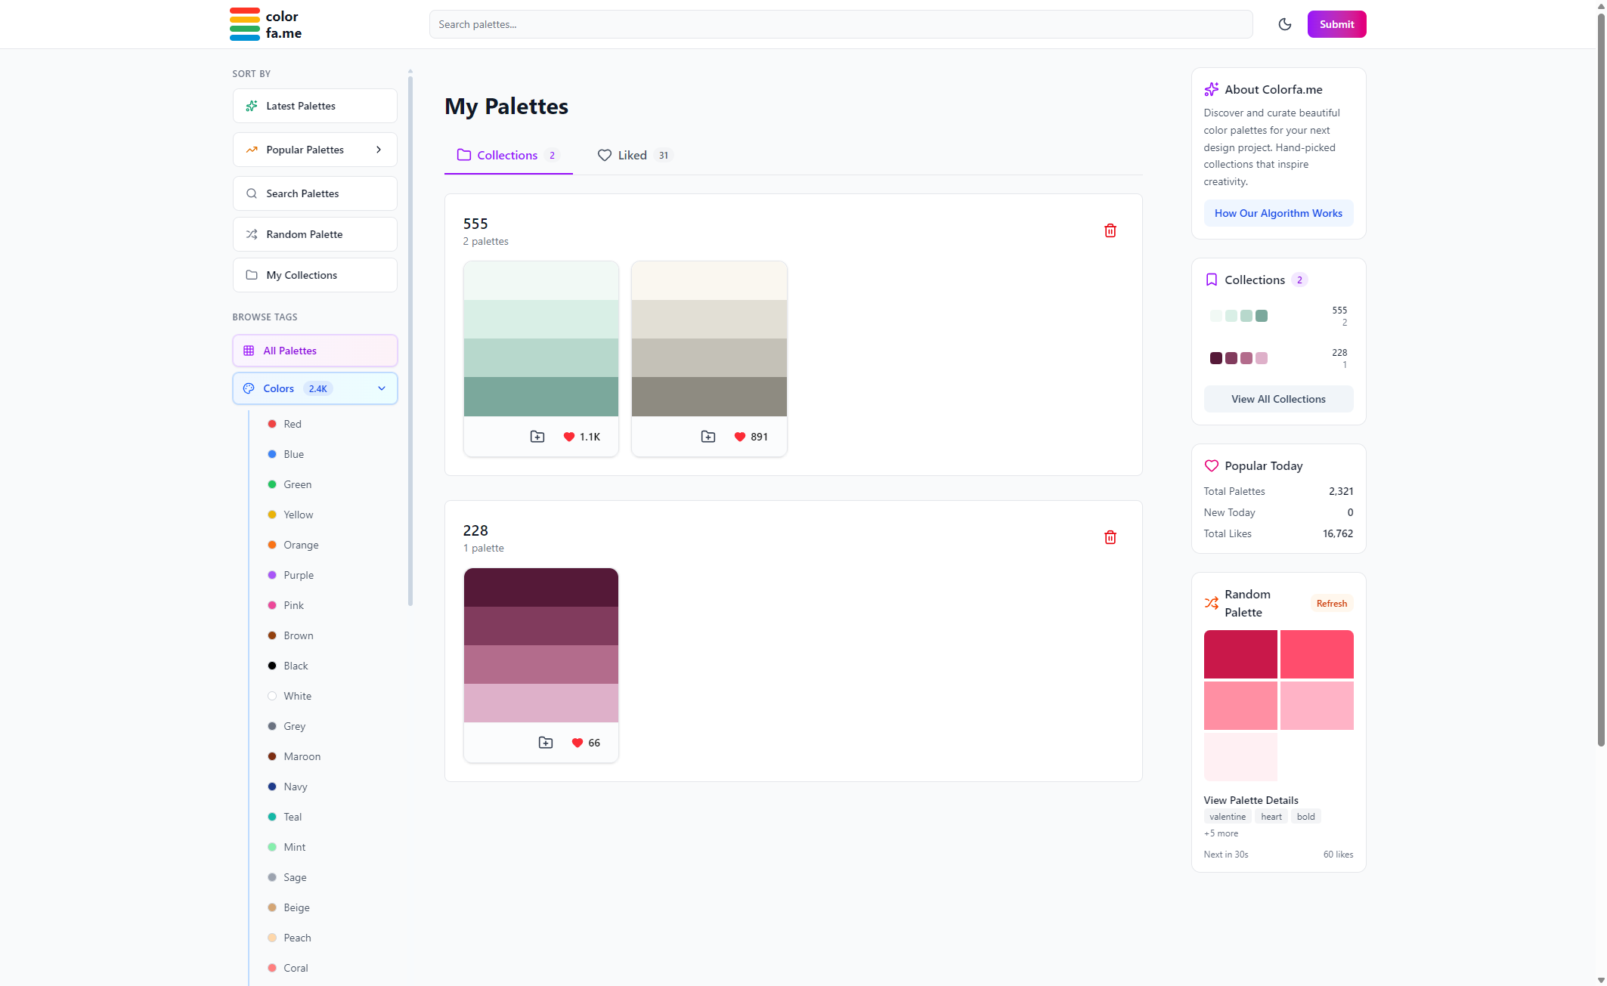Delete the 555 collection via trash icon
Viewport: 1607px width, 986px height.
(x=1110, y=230)
